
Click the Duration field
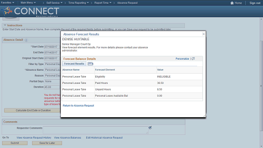point(52,87)
